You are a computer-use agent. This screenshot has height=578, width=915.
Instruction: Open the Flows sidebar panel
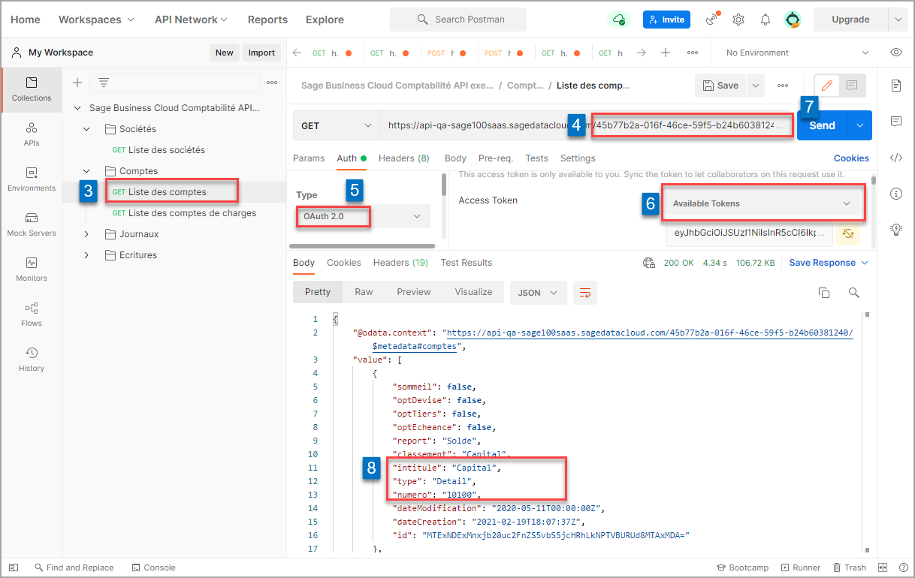(x=32, y=315)
